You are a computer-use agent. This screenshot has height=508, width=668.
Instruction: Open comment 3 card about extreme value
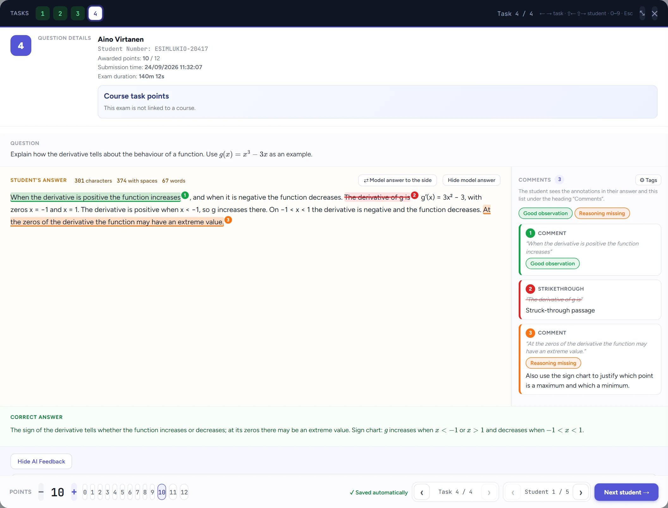coord(590,359)
